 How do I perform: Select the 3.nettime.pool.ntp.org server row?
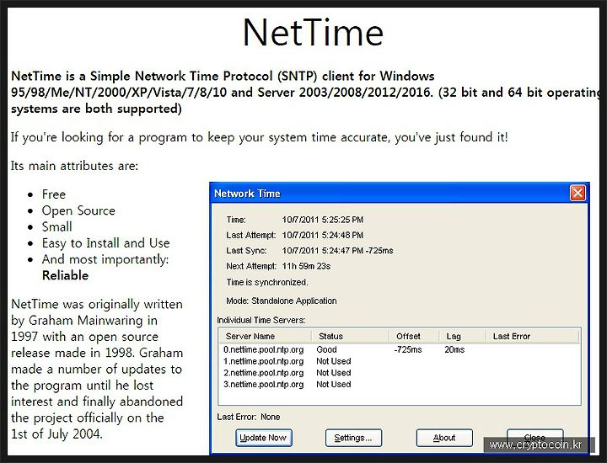399,385
